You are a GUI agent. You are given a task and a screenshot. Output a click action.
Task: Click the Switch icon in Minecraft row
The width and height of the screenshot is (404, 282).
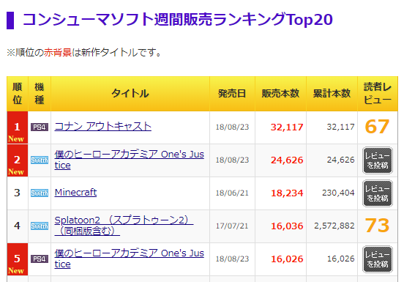point(40,193)
